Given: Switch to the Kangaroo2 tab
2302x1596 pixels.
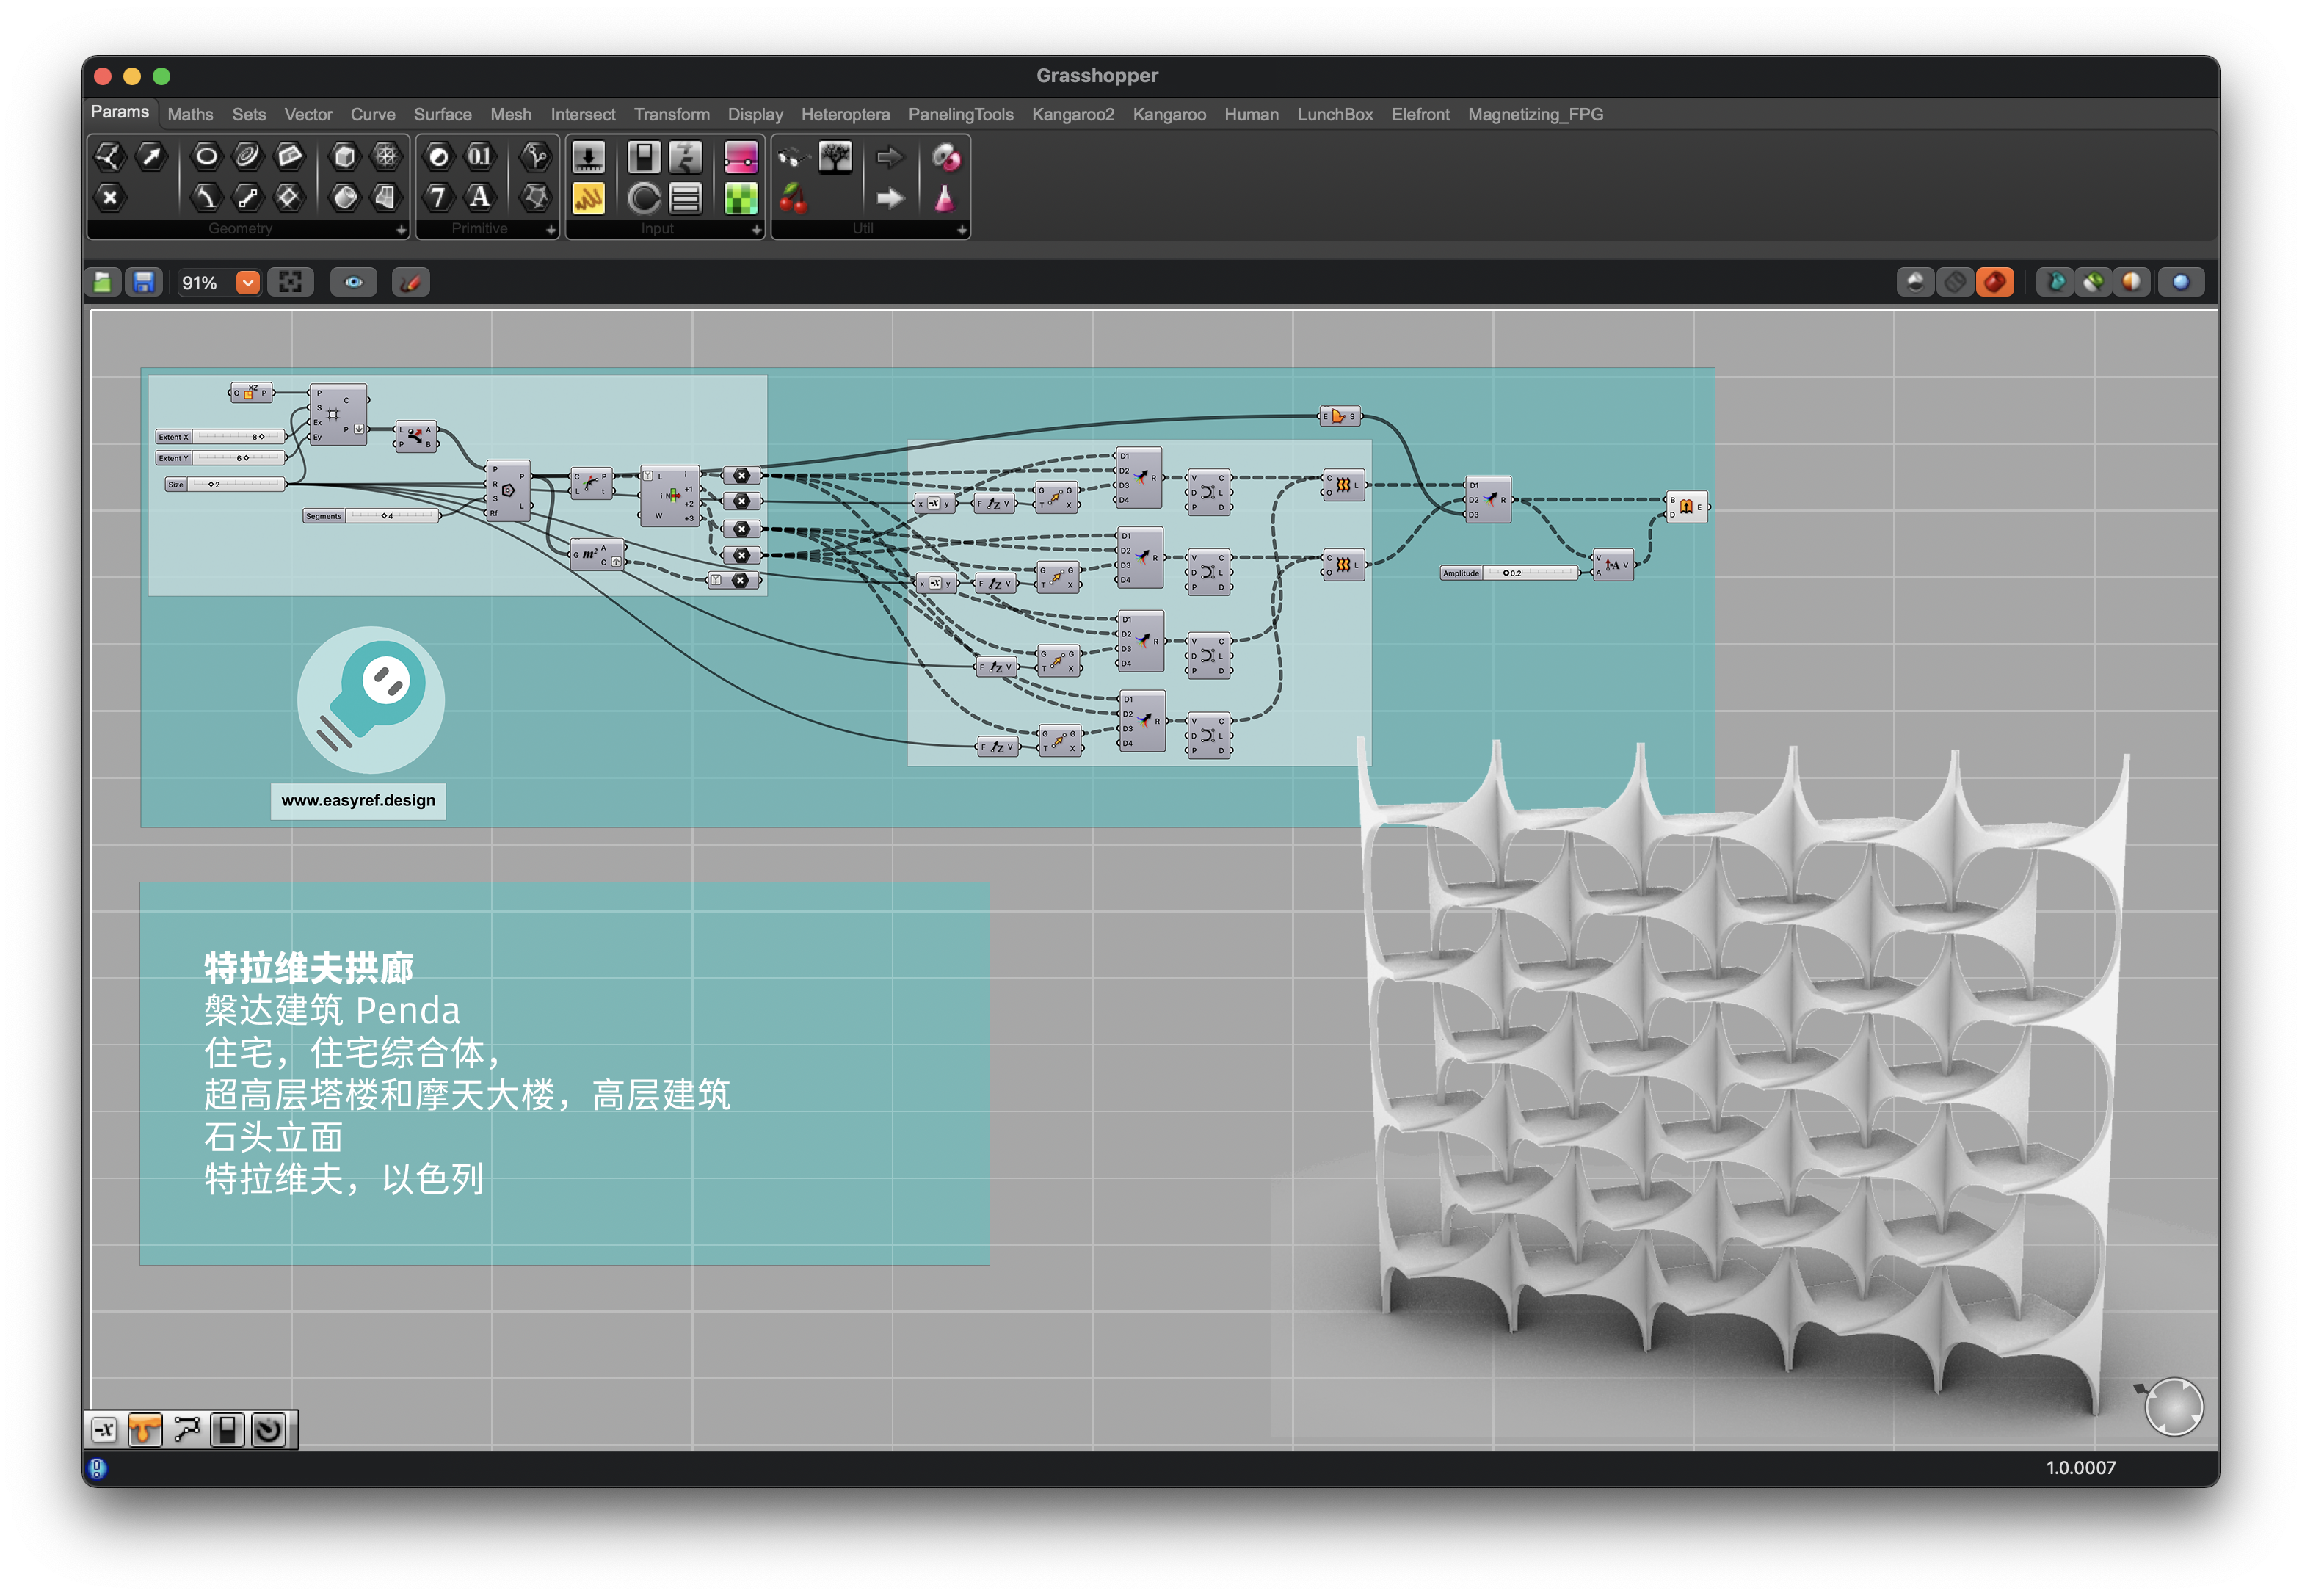Looking at the screenshot, I should [x=1072, y=115].
